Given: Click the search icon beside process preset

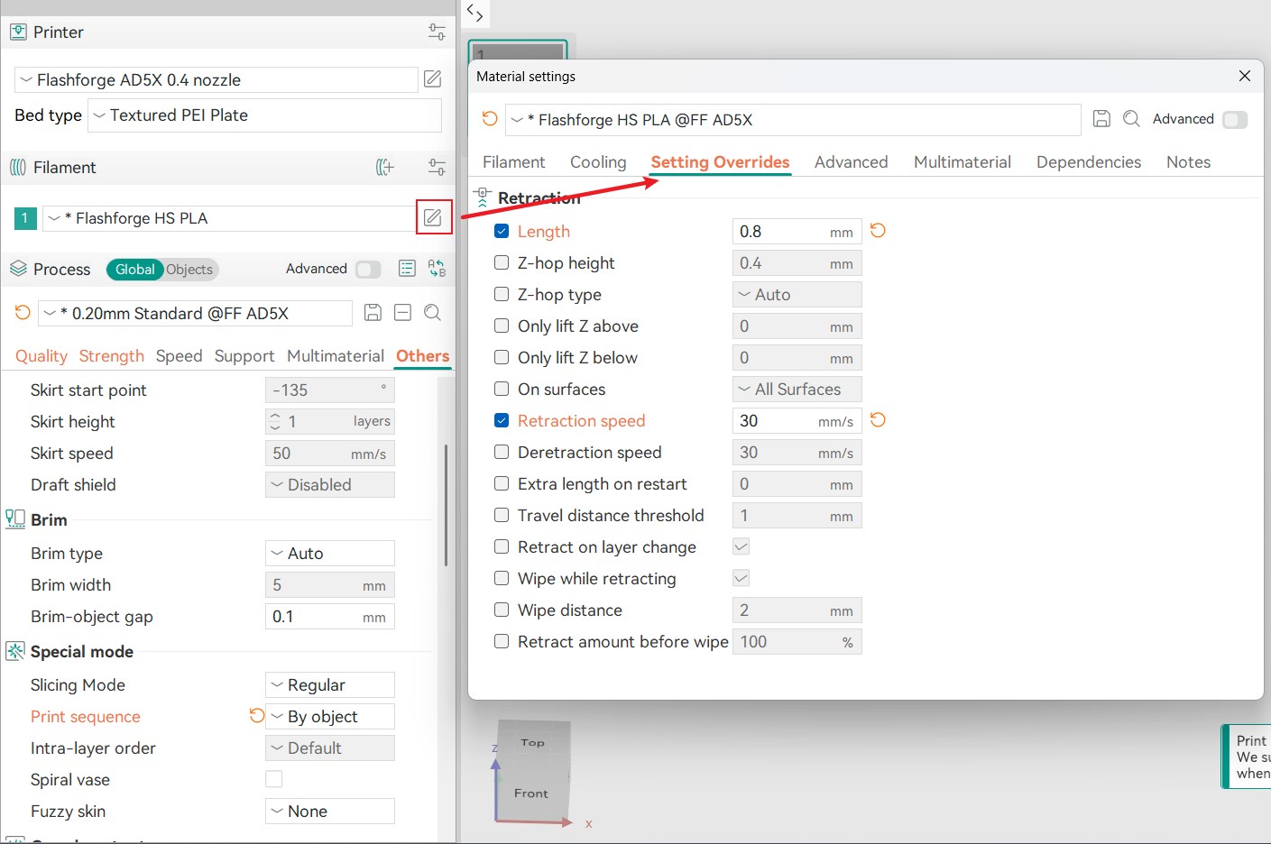Looking at the screenshot, I should tap(433, 313).
